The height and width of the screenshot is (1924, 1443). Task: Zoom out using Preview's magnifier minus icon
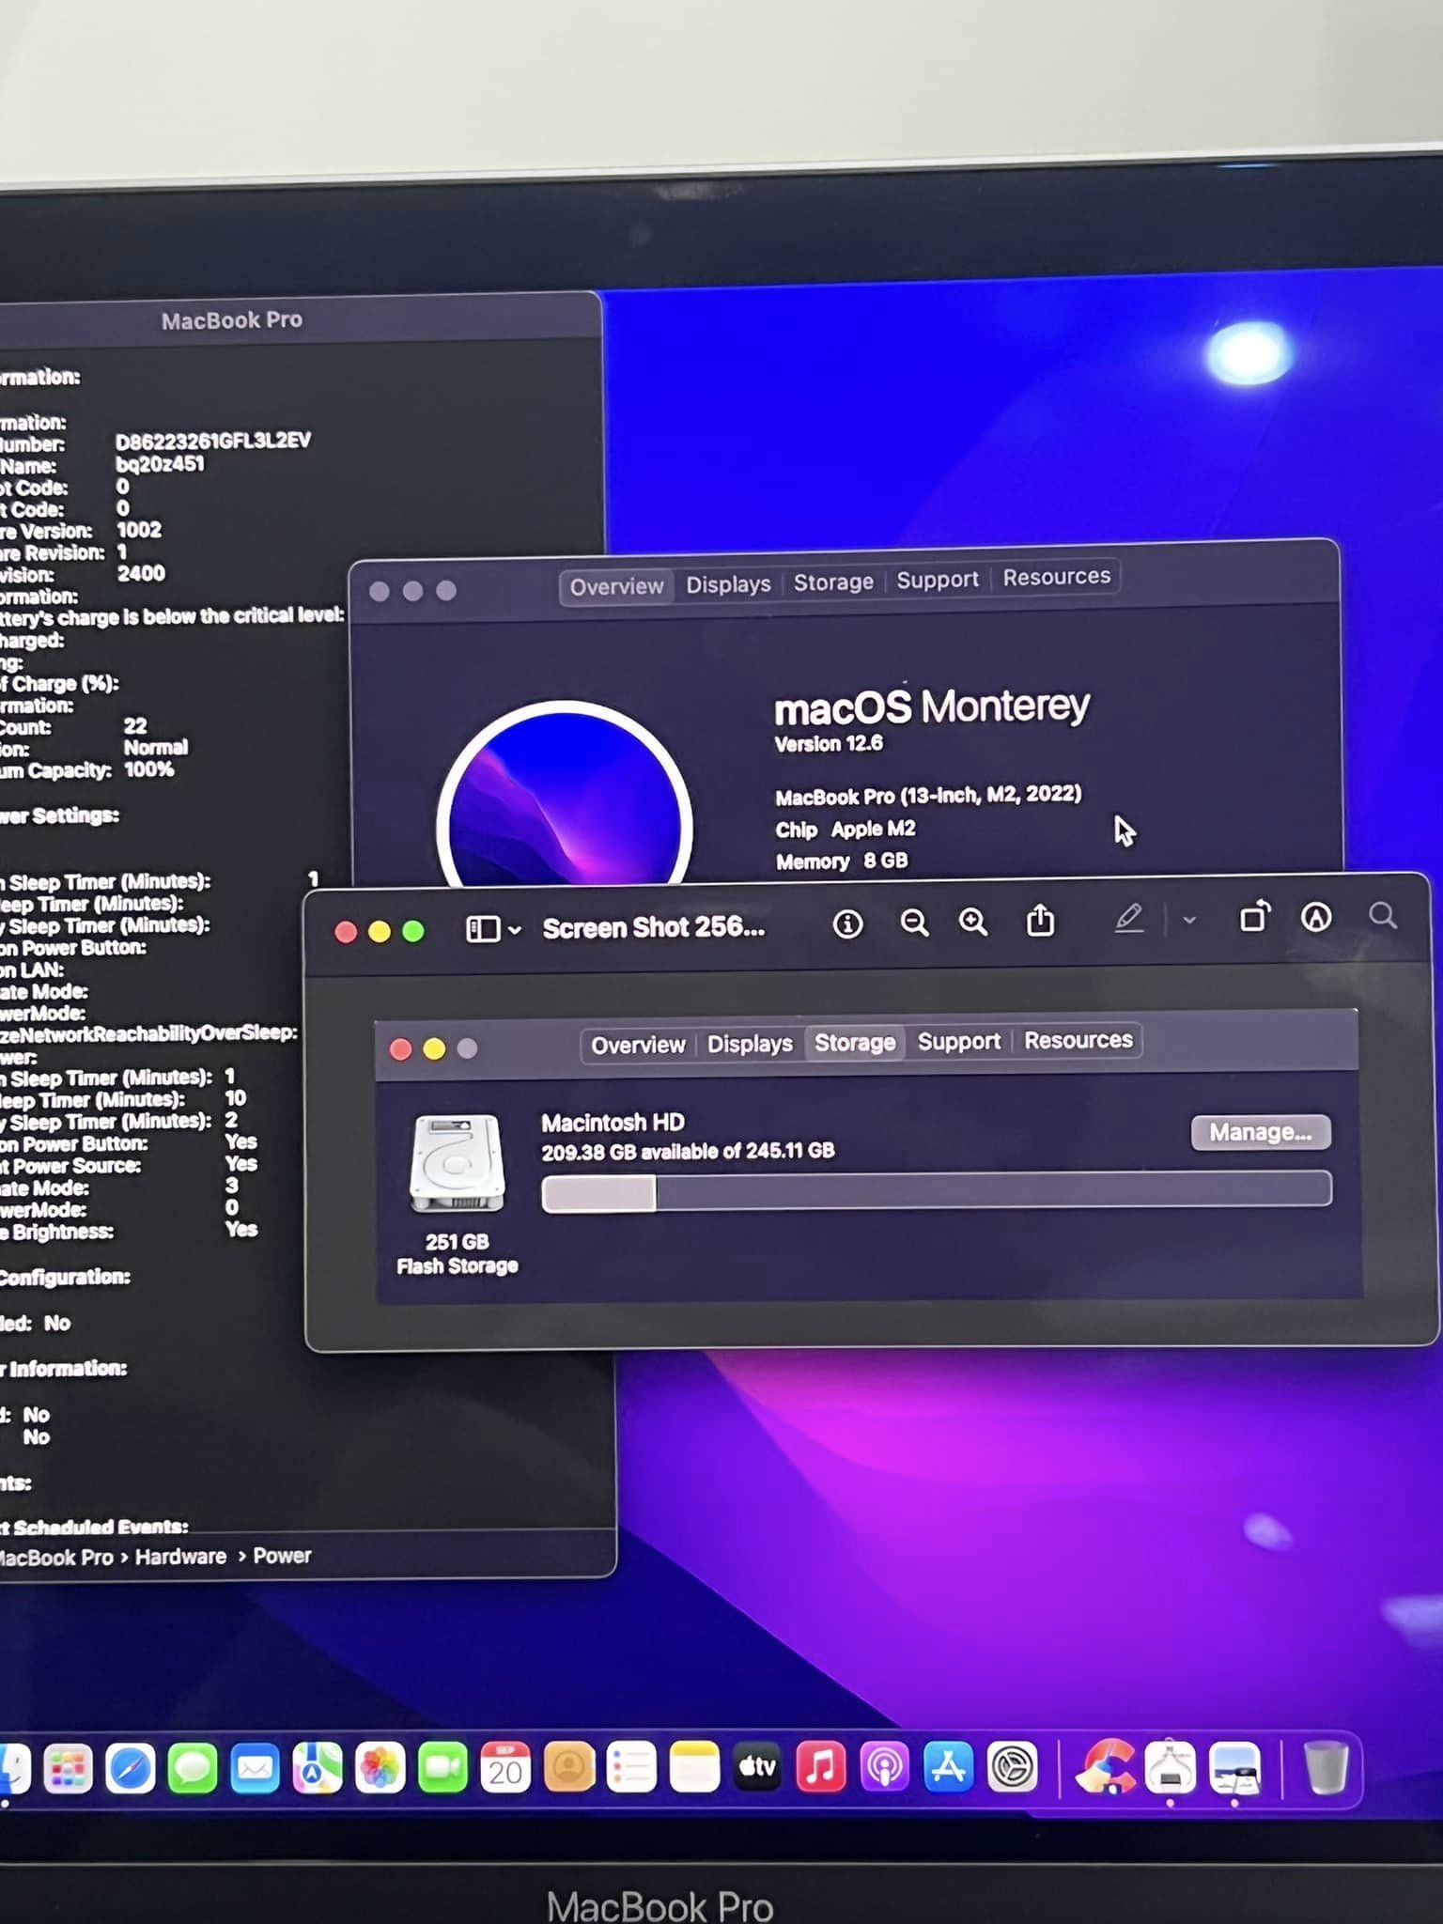[913, 923]
